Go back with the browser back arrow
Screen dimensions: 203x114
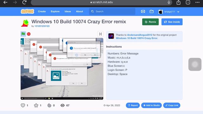(x=5, y=2)
